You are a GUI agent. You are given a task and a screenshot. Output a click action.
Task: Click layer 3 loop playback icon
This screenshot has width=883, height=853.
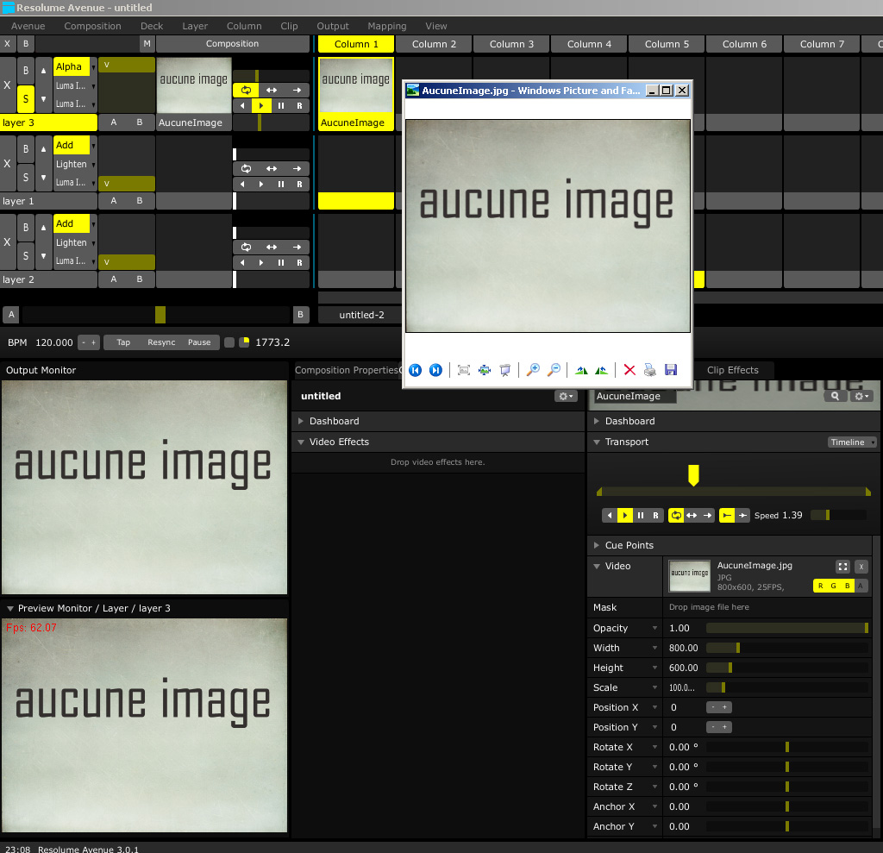[x=246, y=91]
